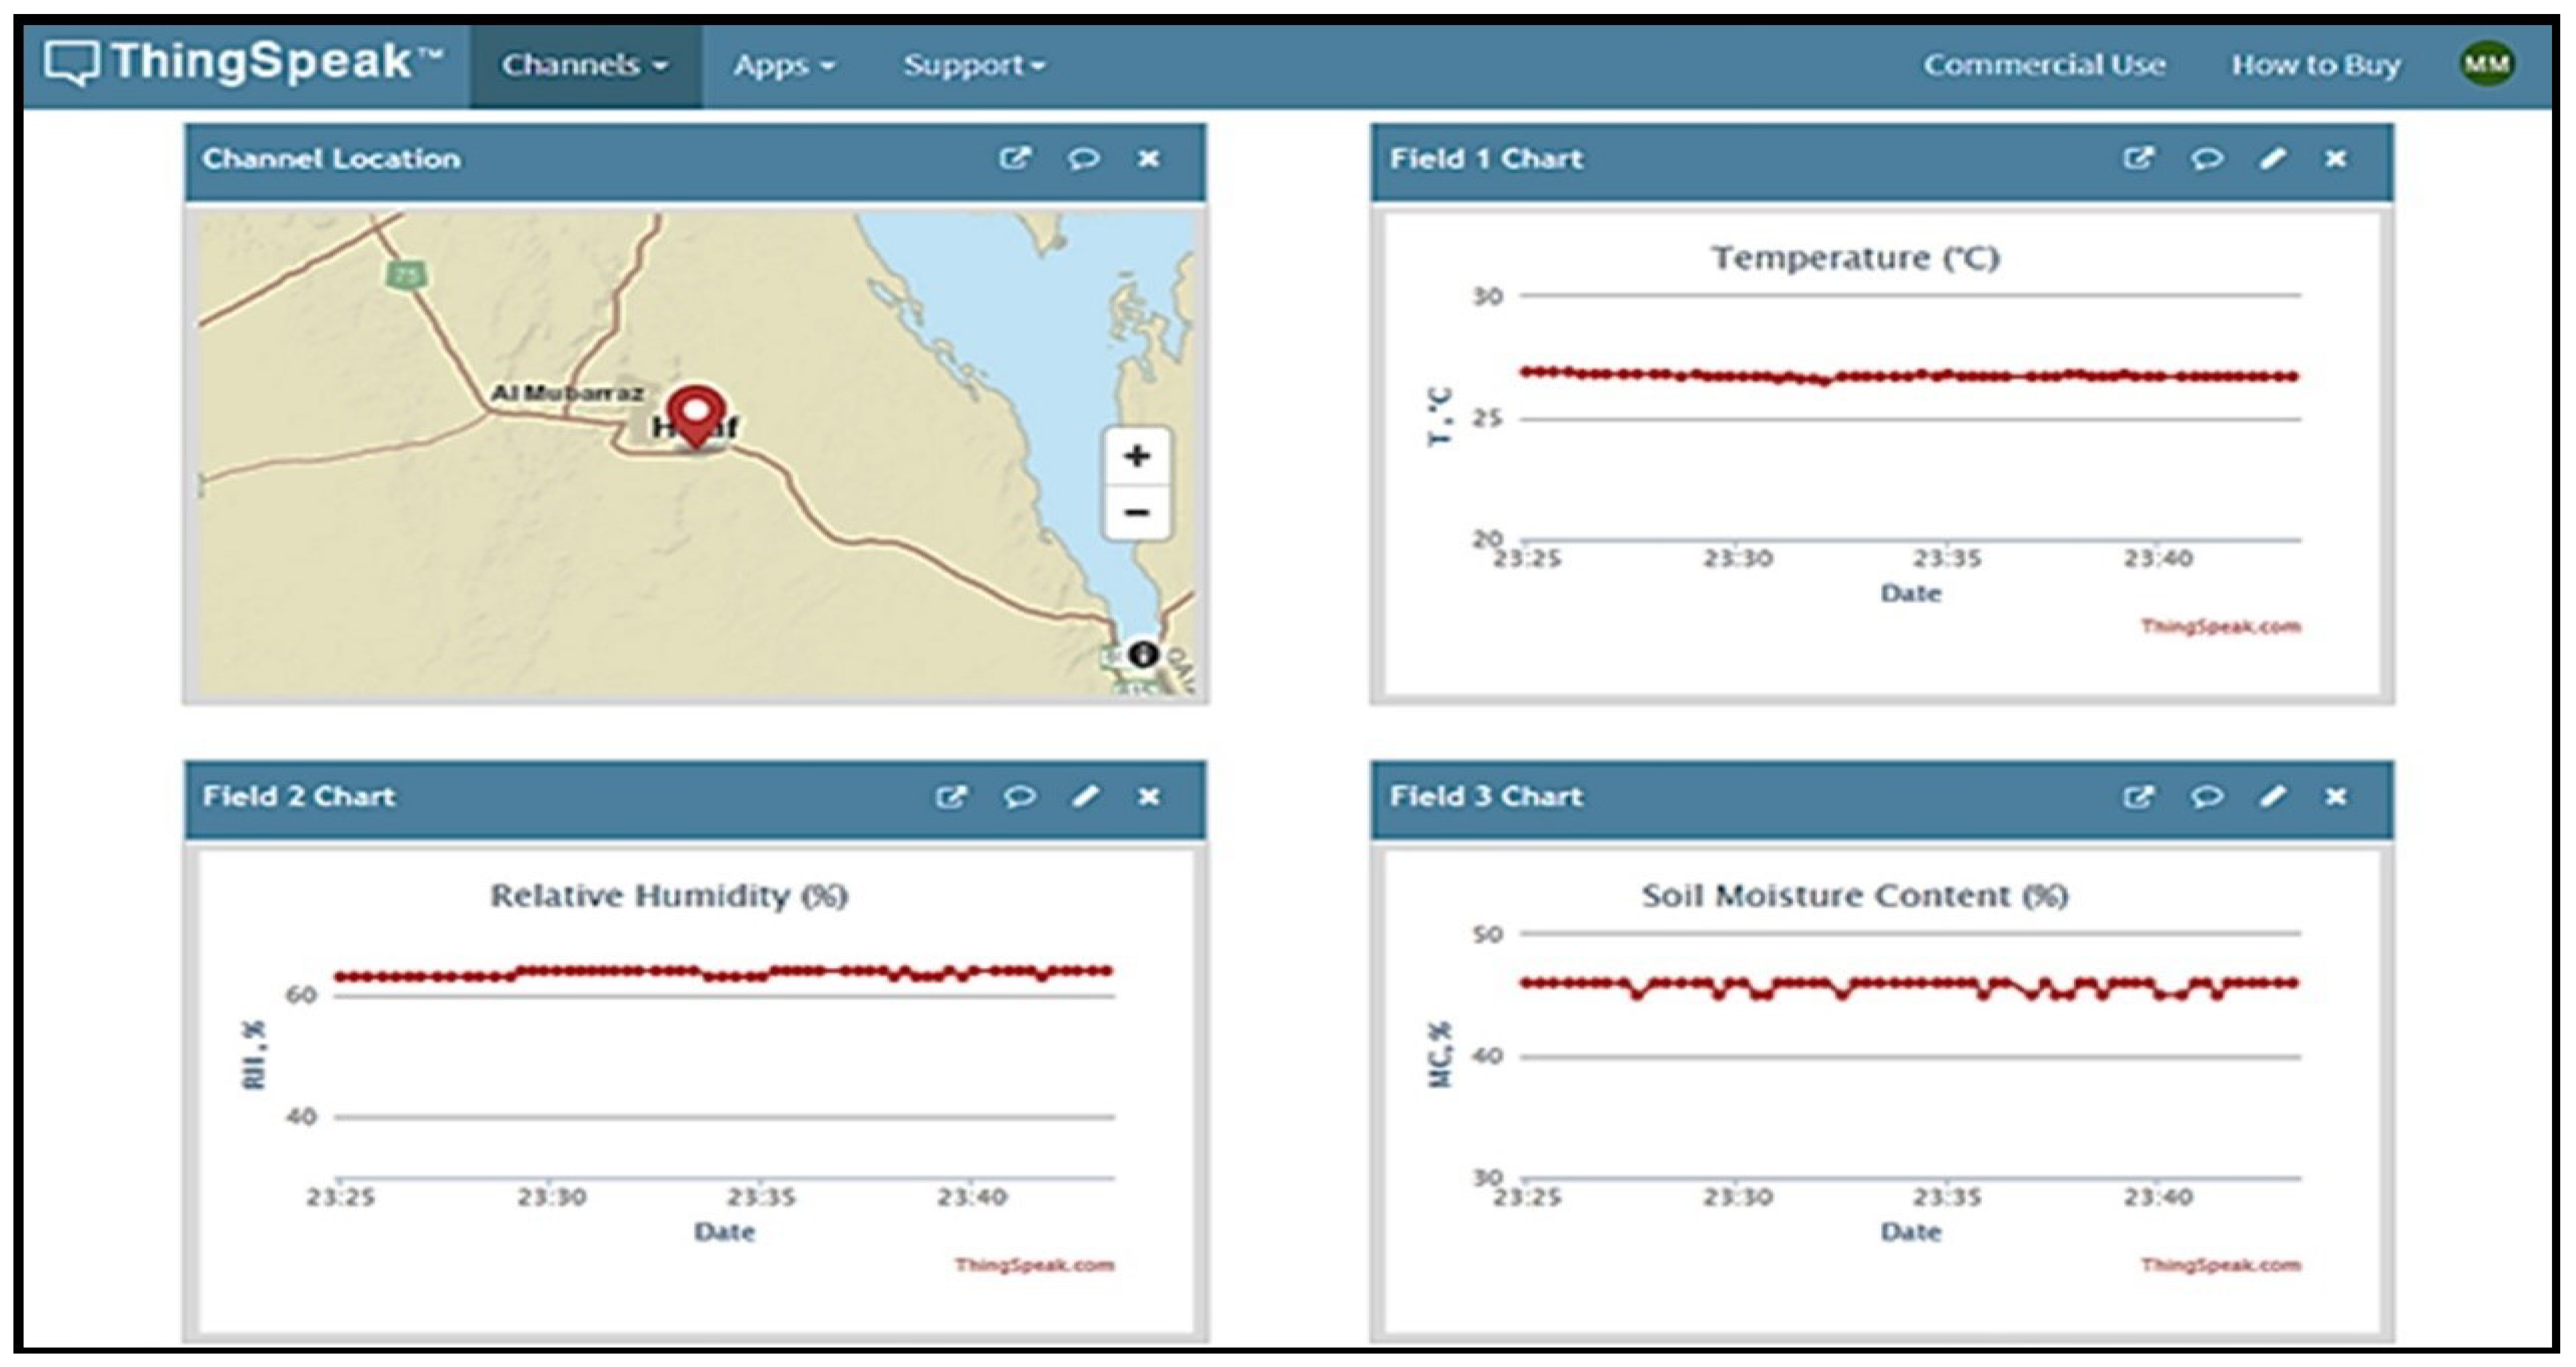Image resolution: width=2576 pixels, height=1367 pixels.
Task: Edit Field 3 Chart options
Action: tap(2273, 797)
